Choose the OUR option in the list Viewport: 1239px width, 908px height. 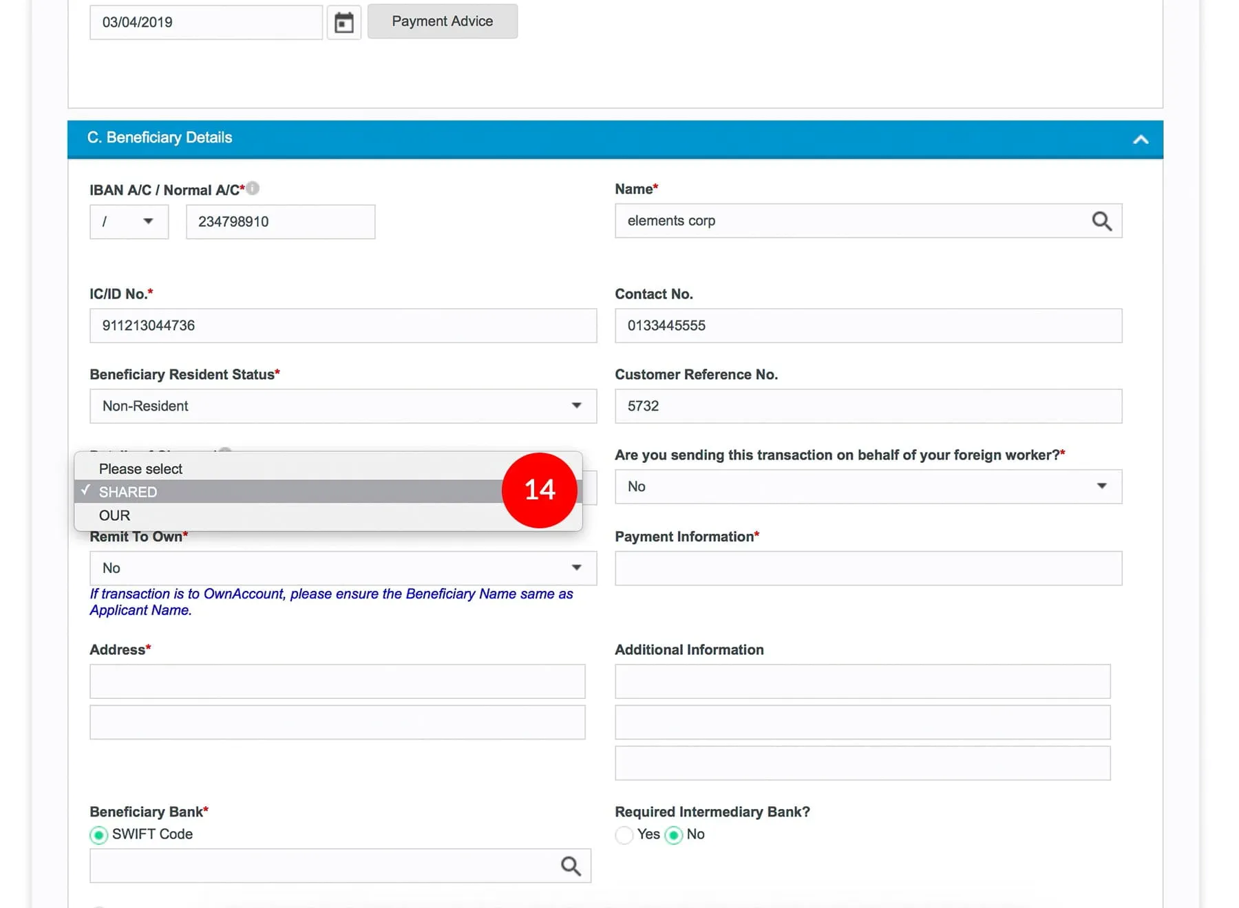click(115, 516)
